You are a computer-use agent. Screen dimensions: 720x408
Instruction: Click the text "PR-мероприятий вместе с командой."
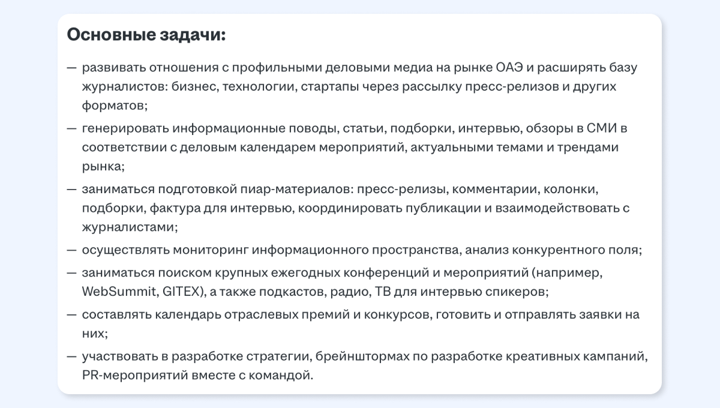pyautogui.click(x=197, y=376)
